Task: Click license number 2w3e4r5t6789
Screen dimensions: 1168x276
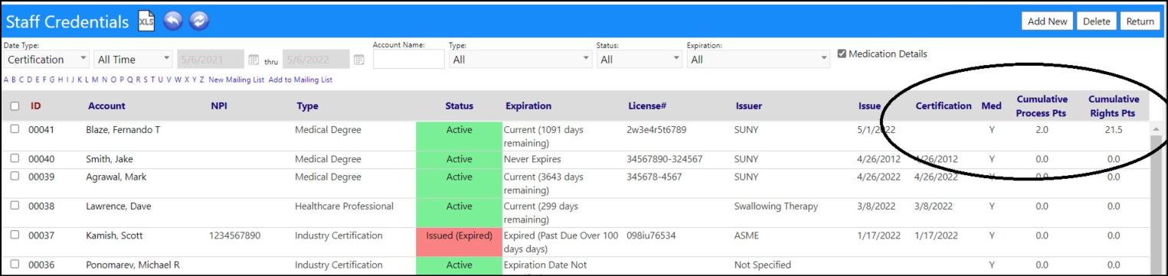Action: [x=656, y=130]
